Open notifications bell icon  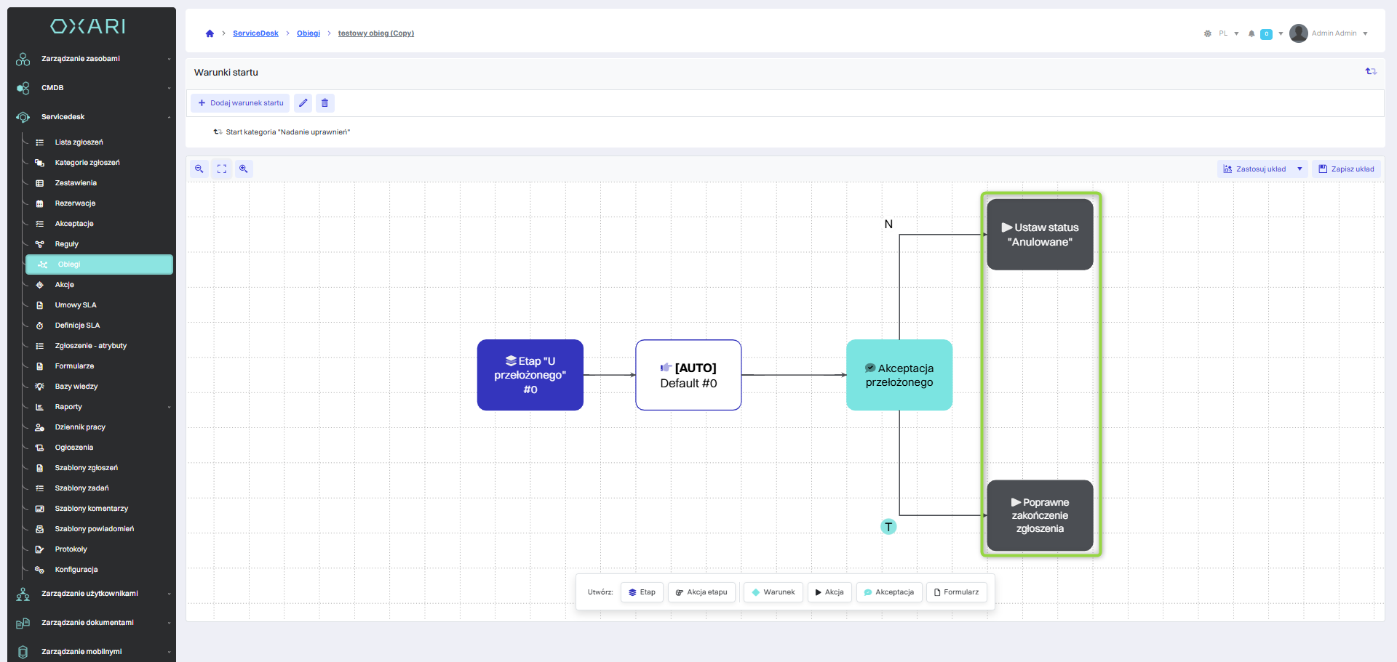[x=1251, y=33]
